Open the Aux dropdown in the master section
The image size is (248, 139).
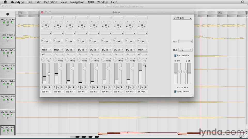click(185, 42)
